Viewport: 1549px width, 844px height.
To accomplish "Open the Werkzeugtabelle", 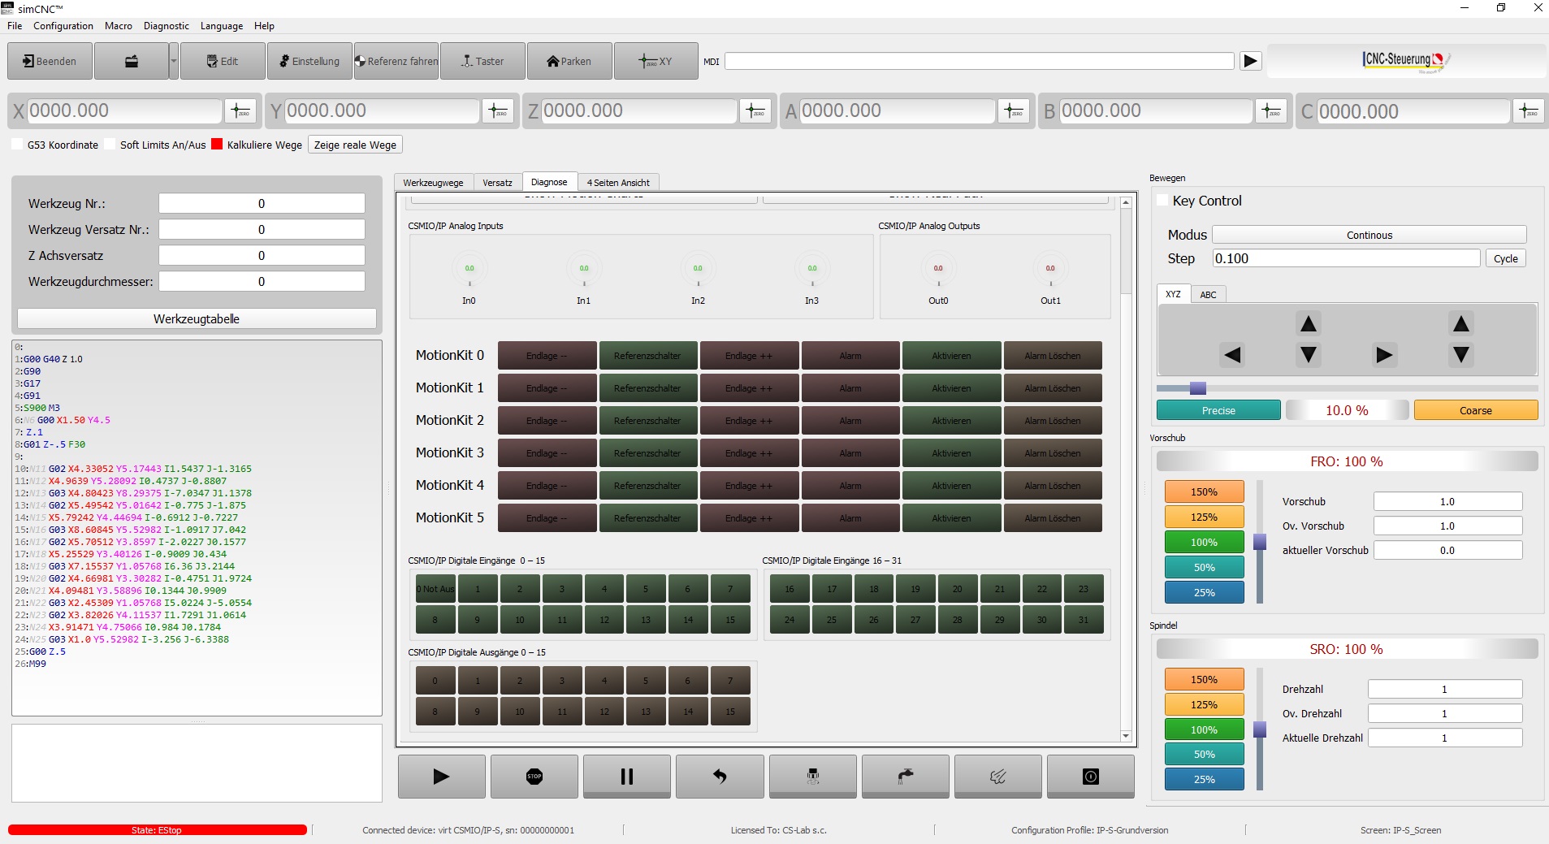I will tap(197, 319).
